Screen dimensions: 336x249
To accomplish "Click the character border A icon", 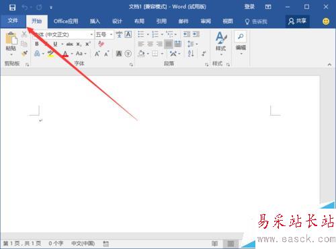I will point(128,34).
